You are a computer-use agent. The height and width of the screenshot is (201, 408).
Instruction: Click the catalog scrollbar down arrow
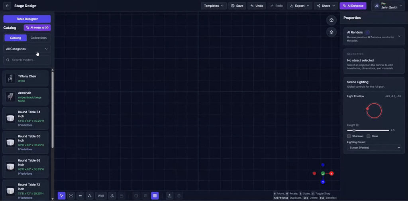click(53, 199)
